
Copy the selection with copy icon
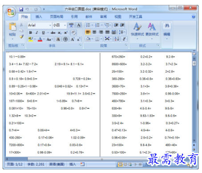click(21, 30)
